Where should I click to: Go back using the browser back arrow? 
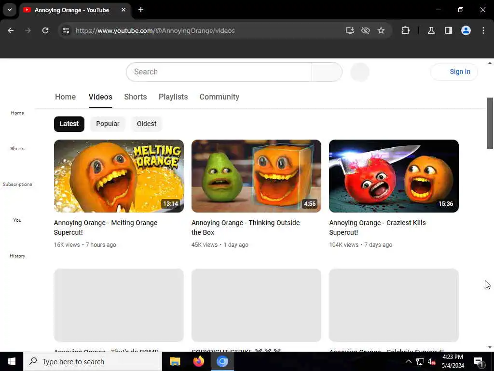11,30
